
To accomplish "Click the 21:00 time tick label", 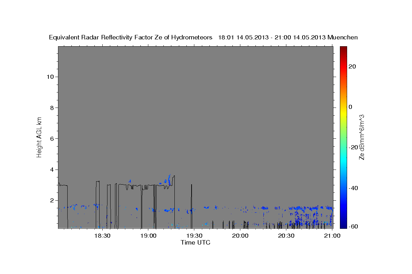I will [x=332, y=236].
